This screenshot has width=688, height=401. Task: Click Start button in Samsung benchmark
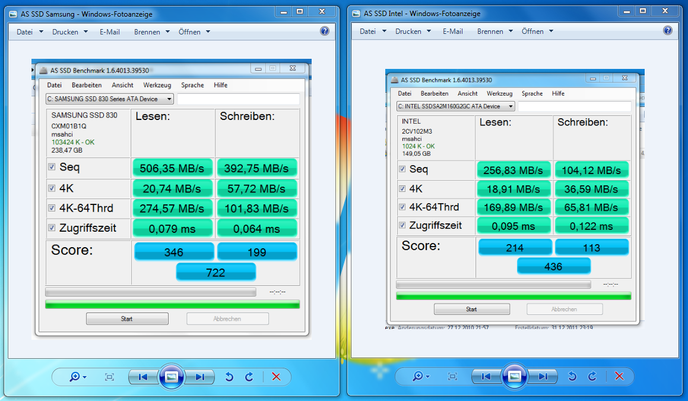[127, 319]
